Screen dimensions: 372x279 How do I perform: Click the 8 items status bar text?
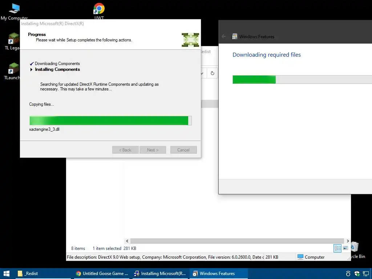tap(78, 248)
